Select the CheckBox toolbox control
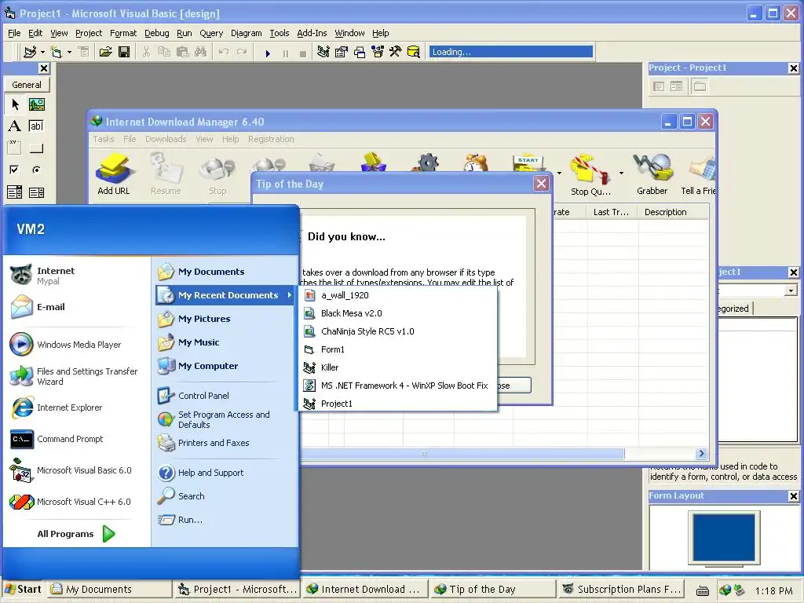Viewport: 804px width, 603px height. (x=14, y=170)
